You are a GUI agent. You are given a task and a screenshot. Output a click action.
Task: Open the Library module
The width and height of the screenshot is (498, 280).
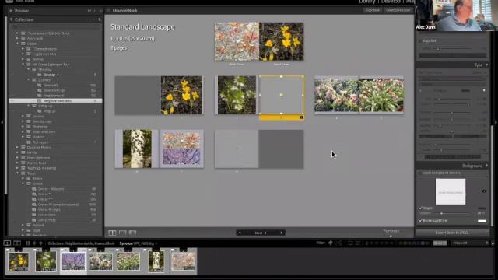click(366, 2)
